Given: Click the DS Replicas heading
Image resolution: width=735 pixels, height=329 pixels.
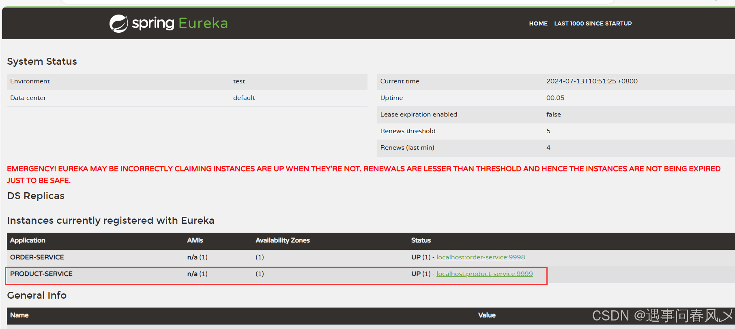Looking at the screenshot, I should tap(36, 196).
